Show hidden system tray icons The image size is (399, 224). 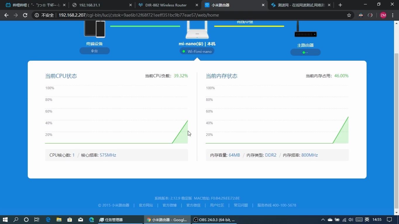[x=323, y=220]
